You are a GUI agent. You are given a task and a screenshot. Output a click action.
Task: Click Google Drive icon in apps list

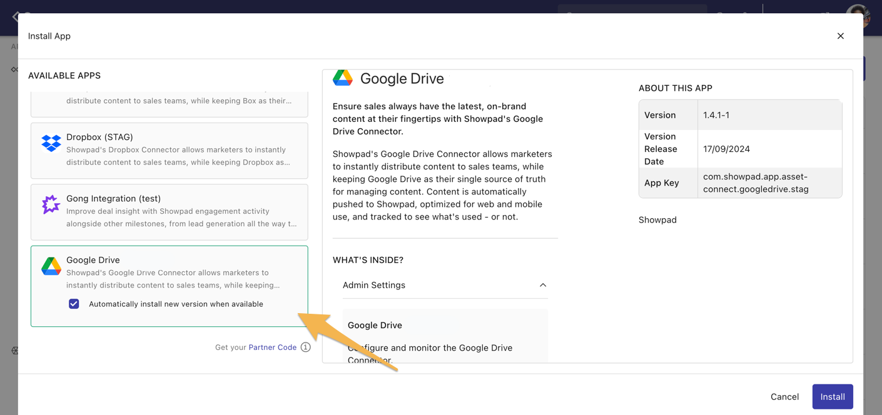51,266
